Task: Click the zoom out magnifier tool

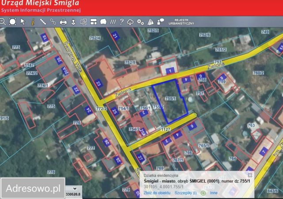Action: (x=3, y=22)
